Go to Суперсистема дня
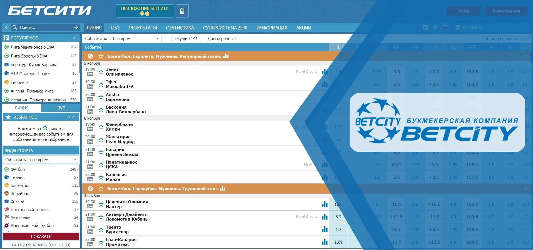Viewport: 533px width, 250px height. (x=225, y=28)
